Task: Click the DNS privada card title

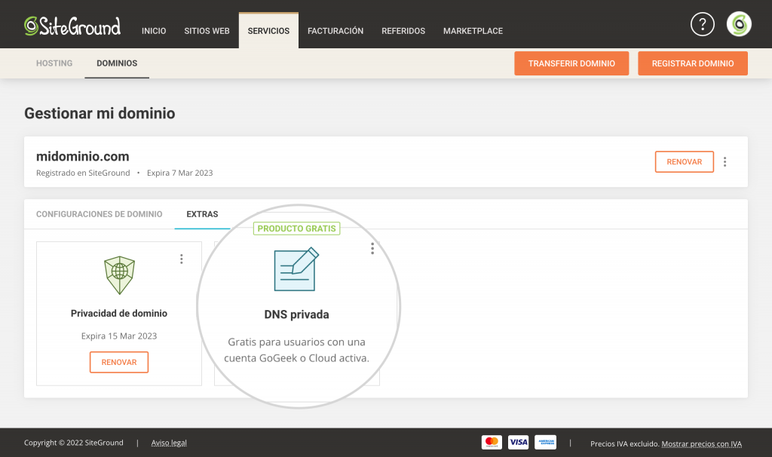Action: (296, 314)
